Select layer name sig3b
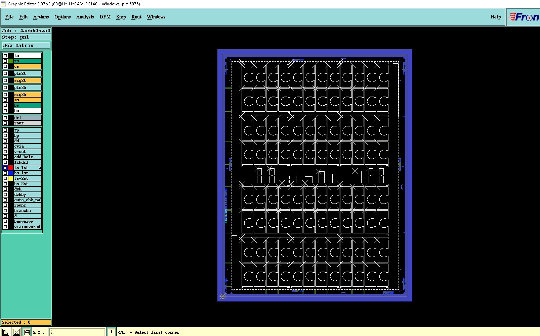The width and height of the screenshot is (540, 336). pyautogui.click(x=28, y=95)
